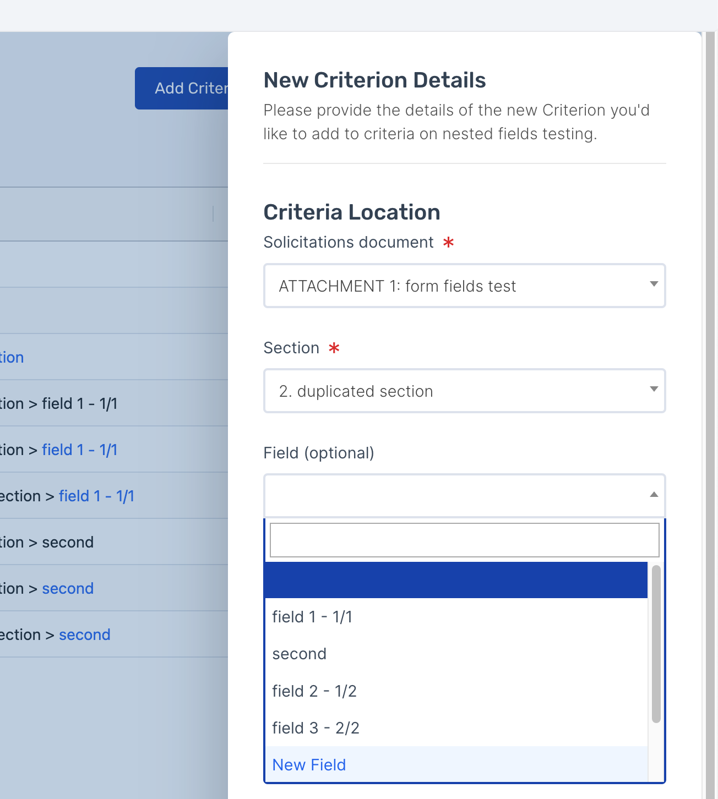
Task: Click the Section dropdown arrow icon
Action: coord(654,390)
